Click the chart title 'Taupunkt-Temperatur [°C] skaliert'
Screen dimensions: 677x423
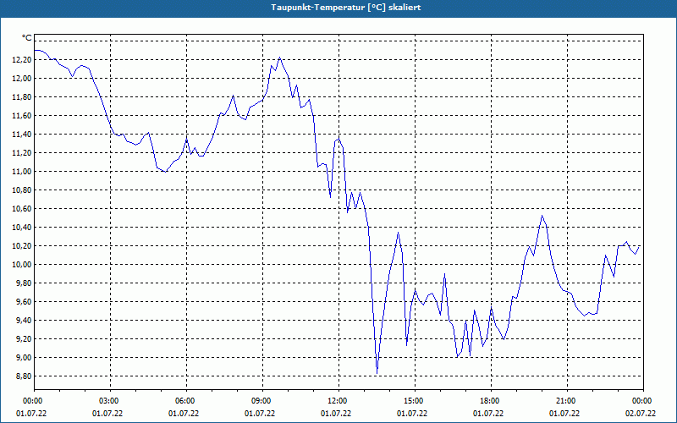point(346,8)
